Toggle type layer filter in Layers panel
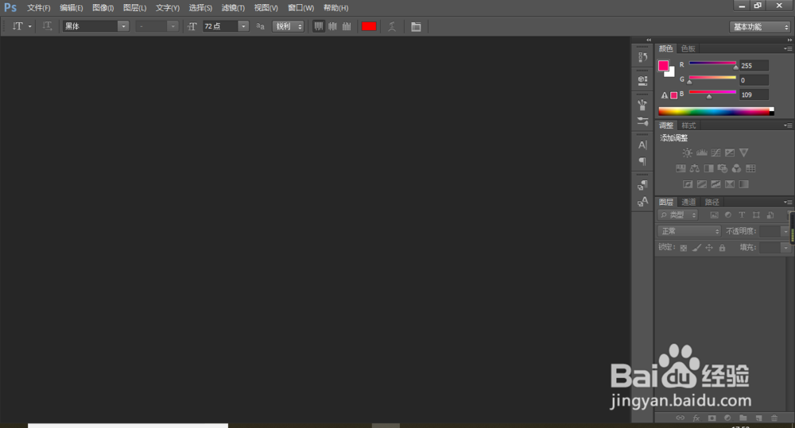This screenshot has width=795, height=428. (x=742, y=214)
